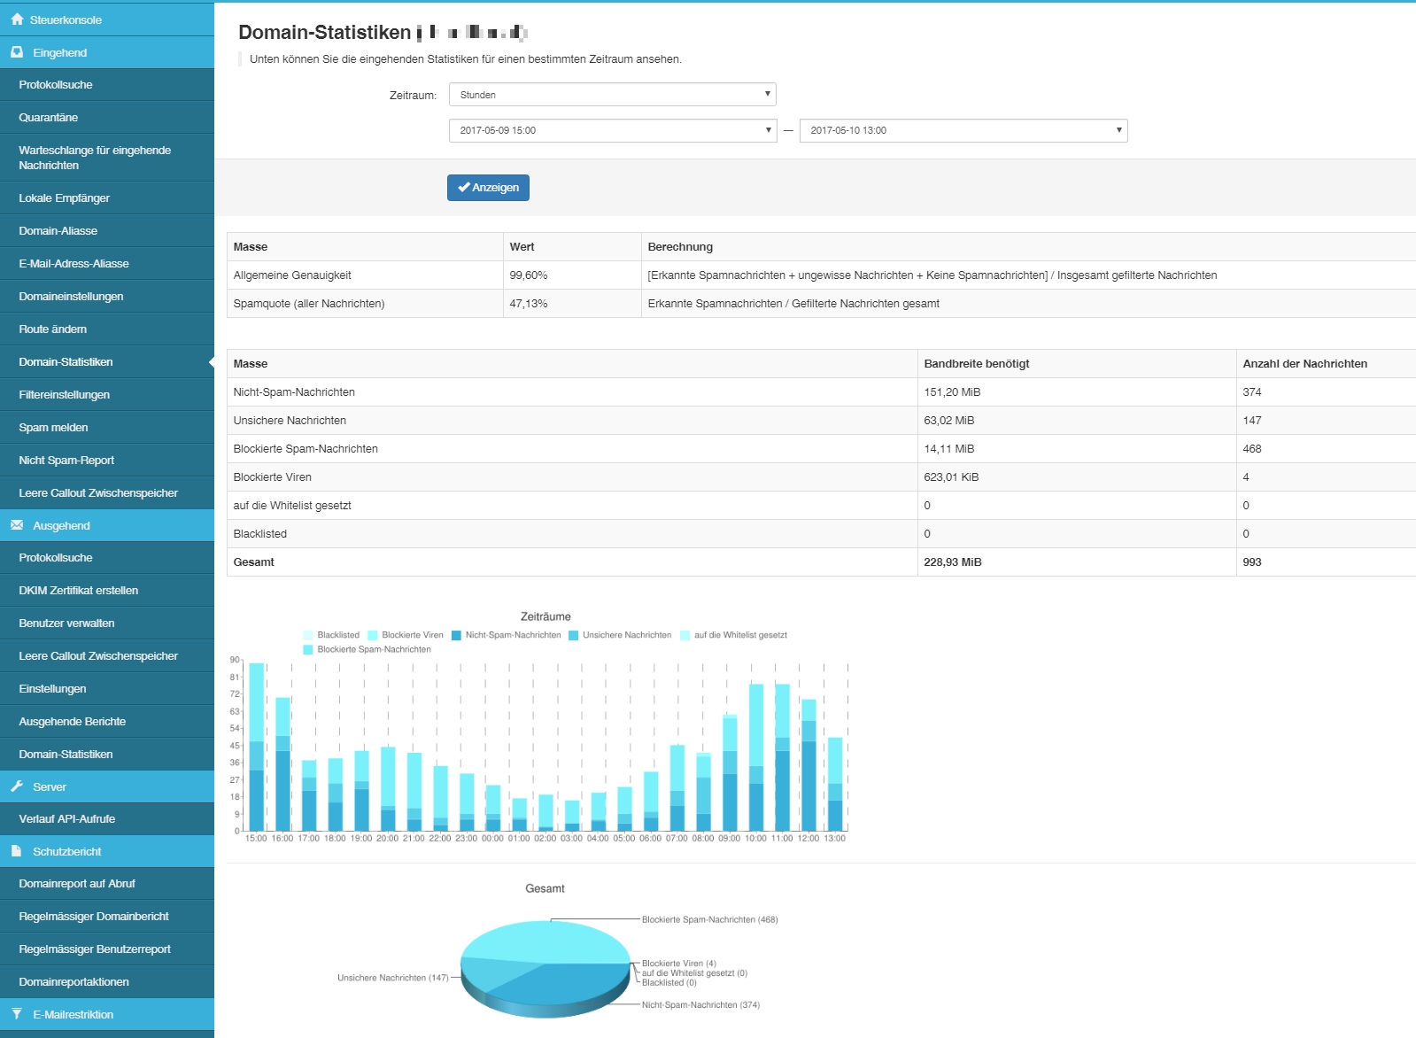The image size is (1416, 1038).
Task: Click the Gesamt pie chart
Action: 546,967
